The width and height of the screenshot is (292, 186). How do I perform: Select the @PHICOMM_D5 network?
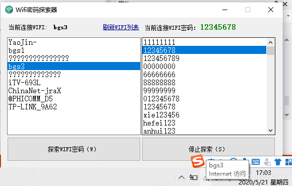74,99
